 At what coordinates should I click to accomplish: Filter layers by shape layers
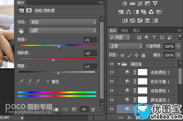click(x=162, y=37)
